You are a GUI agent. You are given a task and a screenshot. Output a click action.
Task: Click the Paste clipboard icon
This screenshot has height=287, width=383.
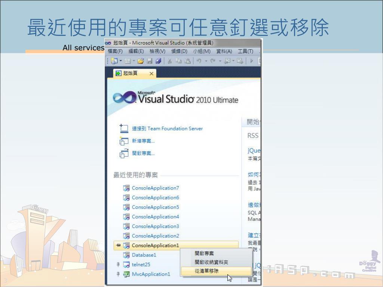pyautogui.click(x=188, y=61)
